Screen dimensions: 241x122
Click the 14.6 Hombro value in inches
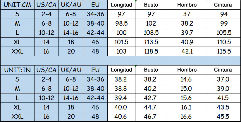coord(187,79)
